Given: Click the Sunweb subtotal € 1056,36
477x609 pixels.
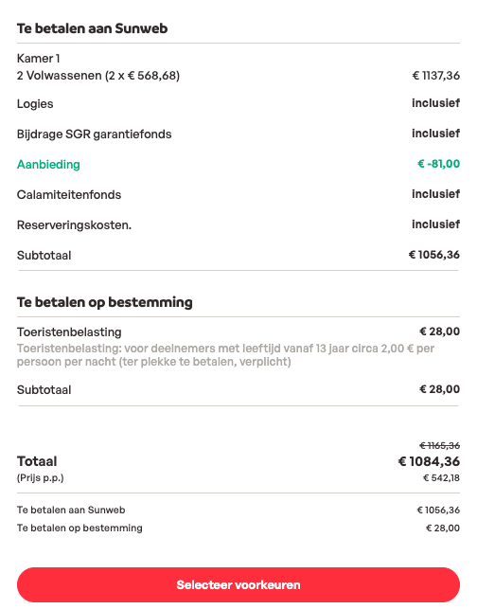Looking at the screenshot, I should (434, 255).
